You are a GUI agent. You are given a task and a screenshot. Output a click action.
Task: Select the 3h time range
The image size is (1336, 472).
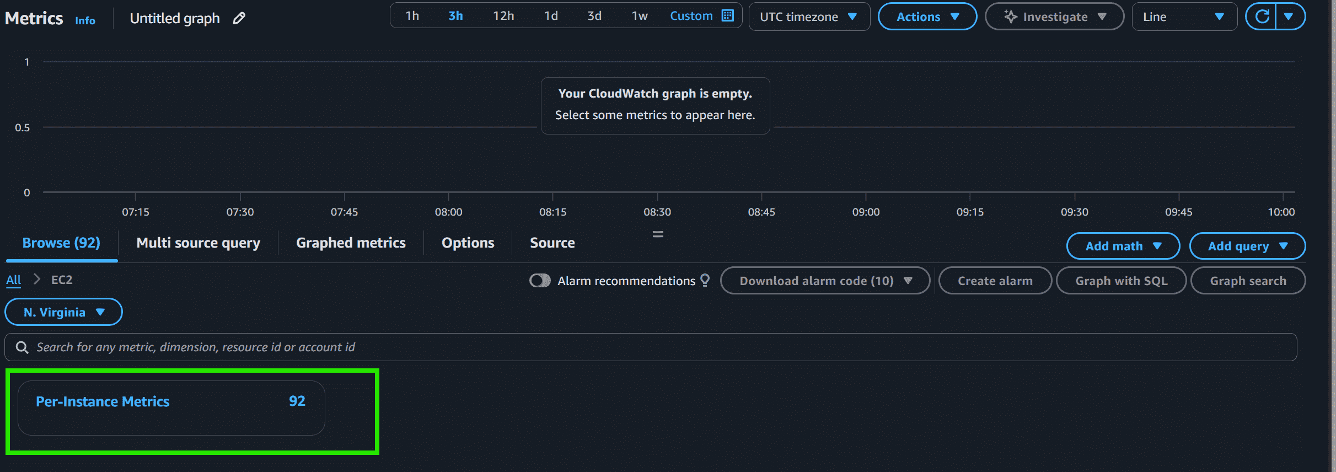[455, 16]
